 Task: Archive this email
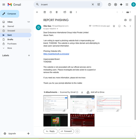pos(45,12)
